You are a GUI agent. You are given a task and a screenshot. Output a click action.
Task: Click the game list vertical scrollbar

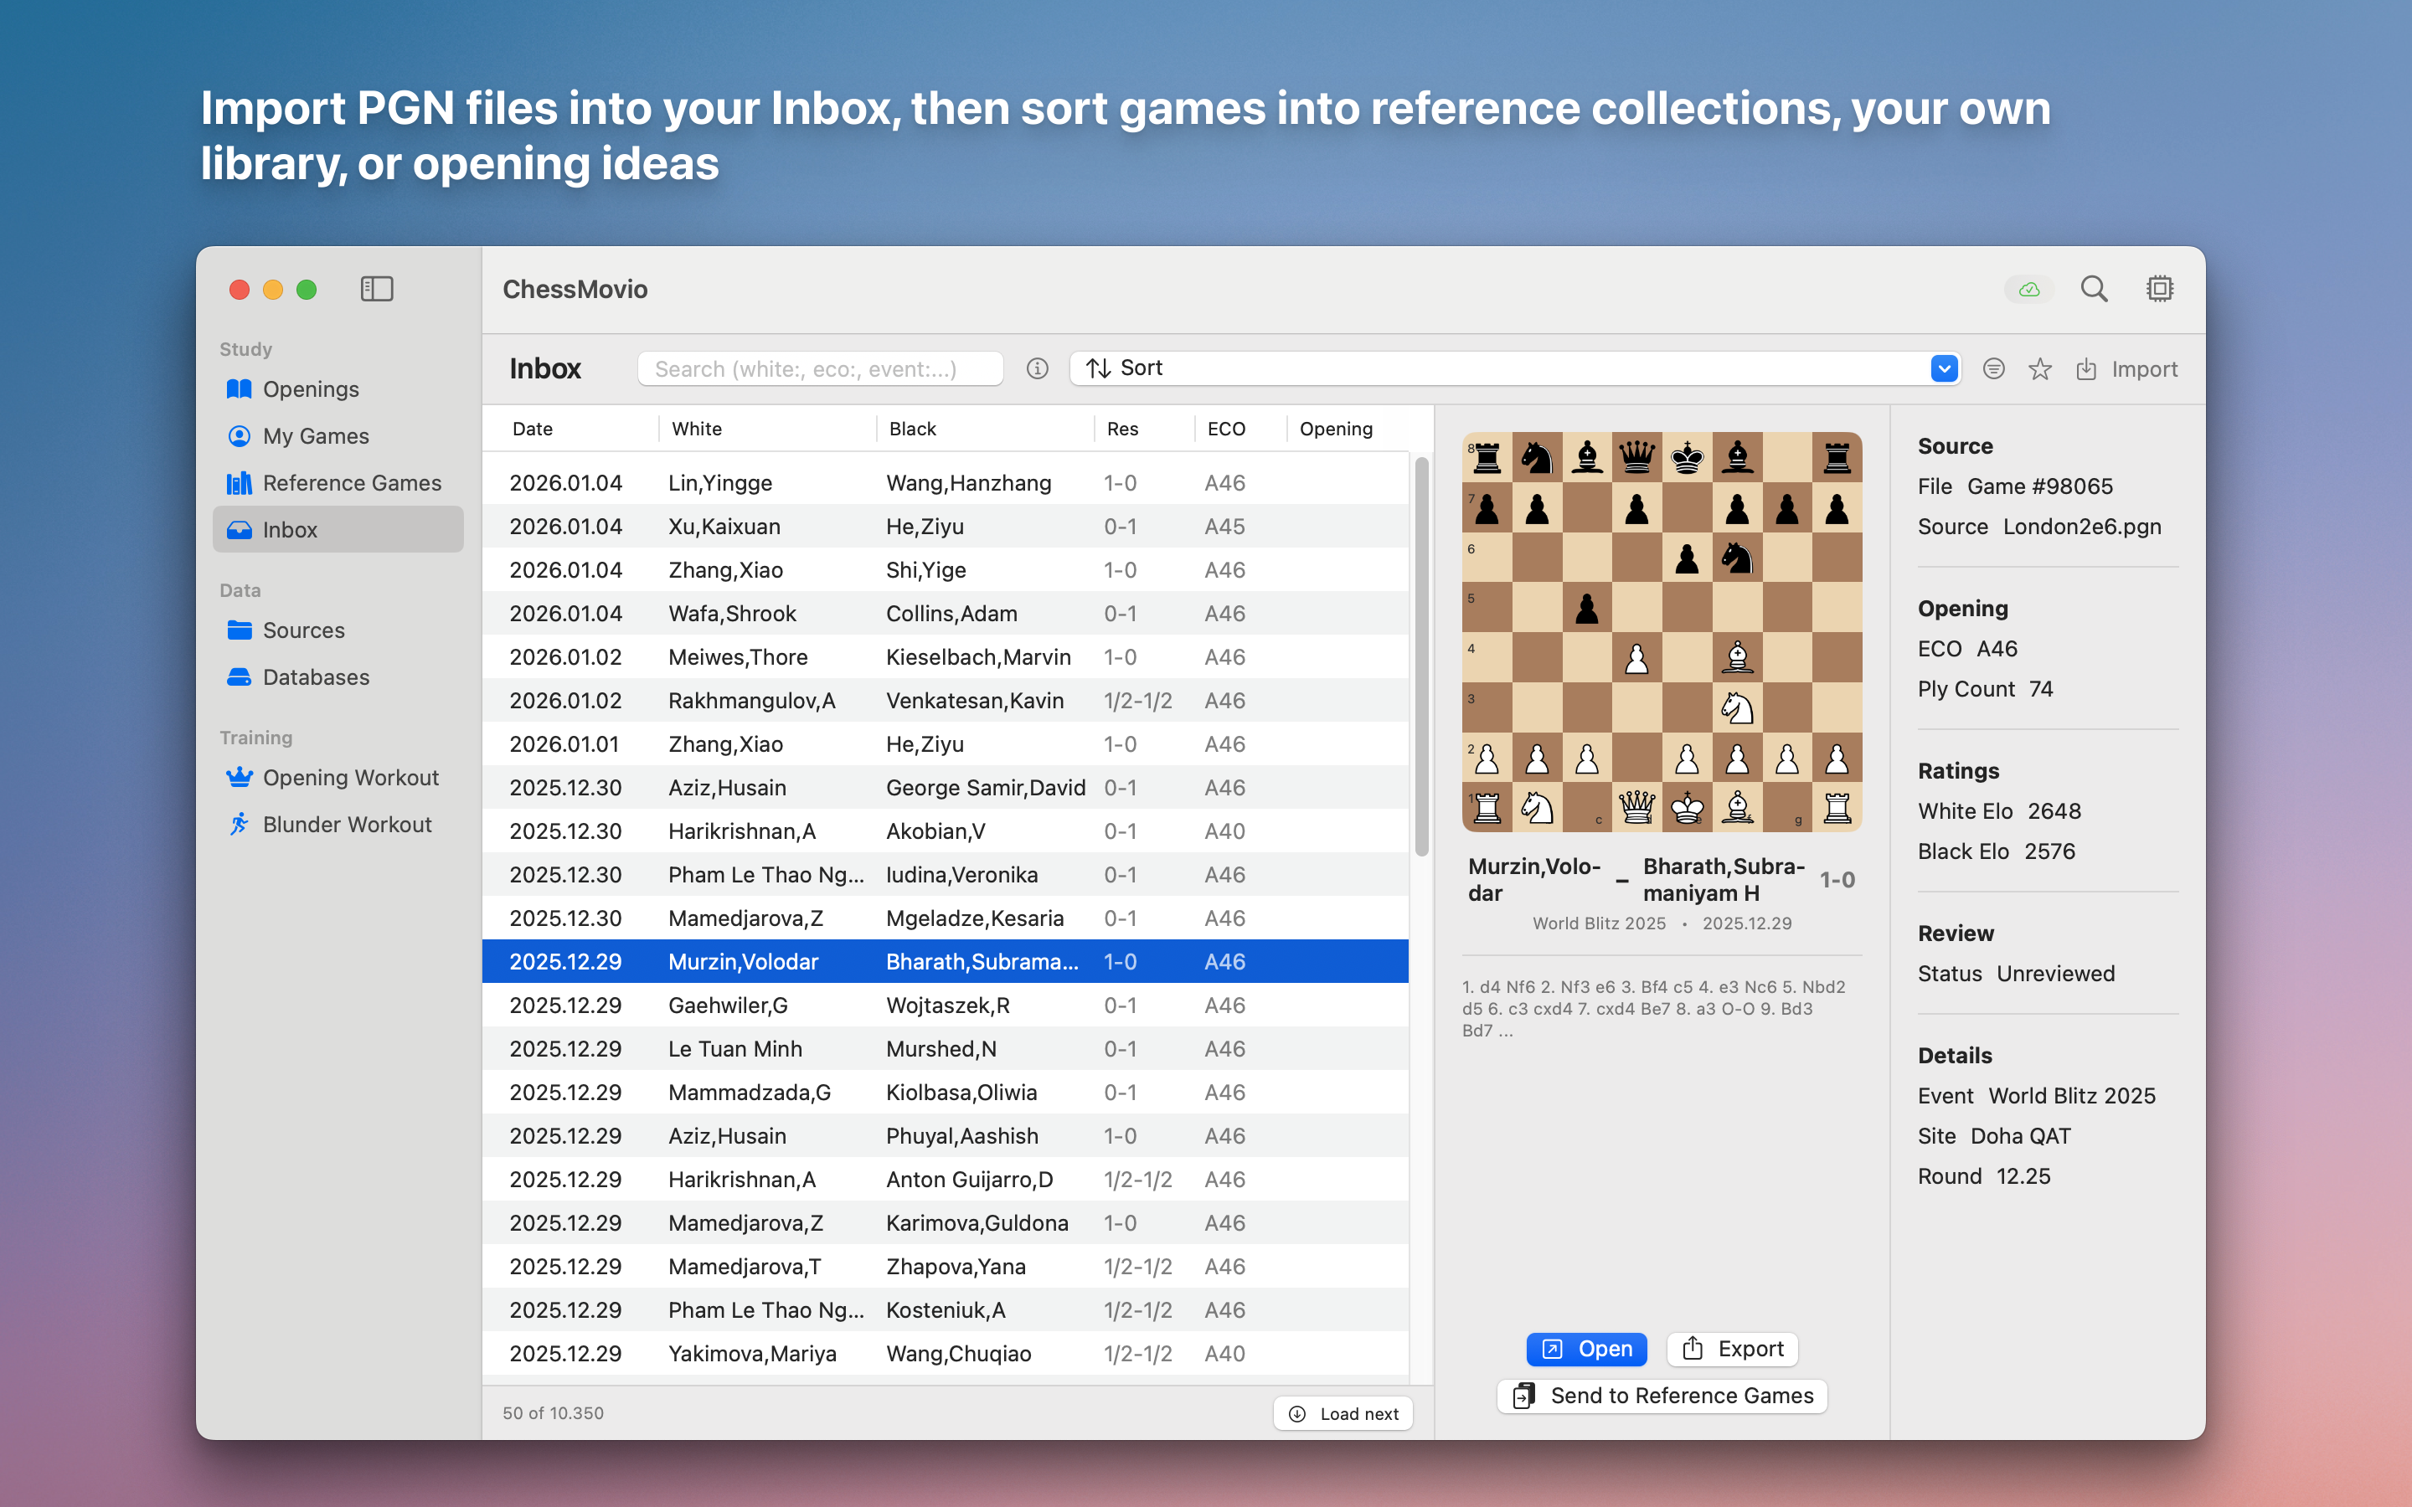pyautogui.click(x=1421, y=658)
